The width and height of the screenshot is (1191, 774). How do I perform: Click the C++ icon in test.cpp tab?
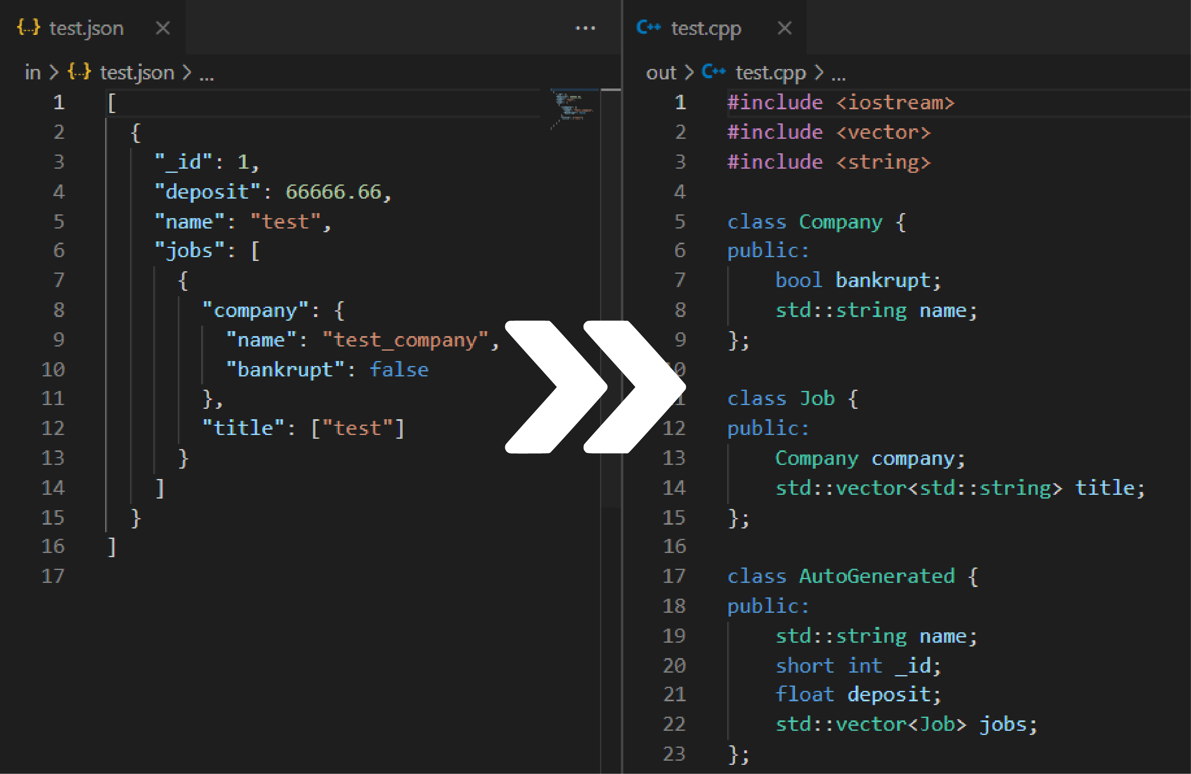[x=649, y=27]
